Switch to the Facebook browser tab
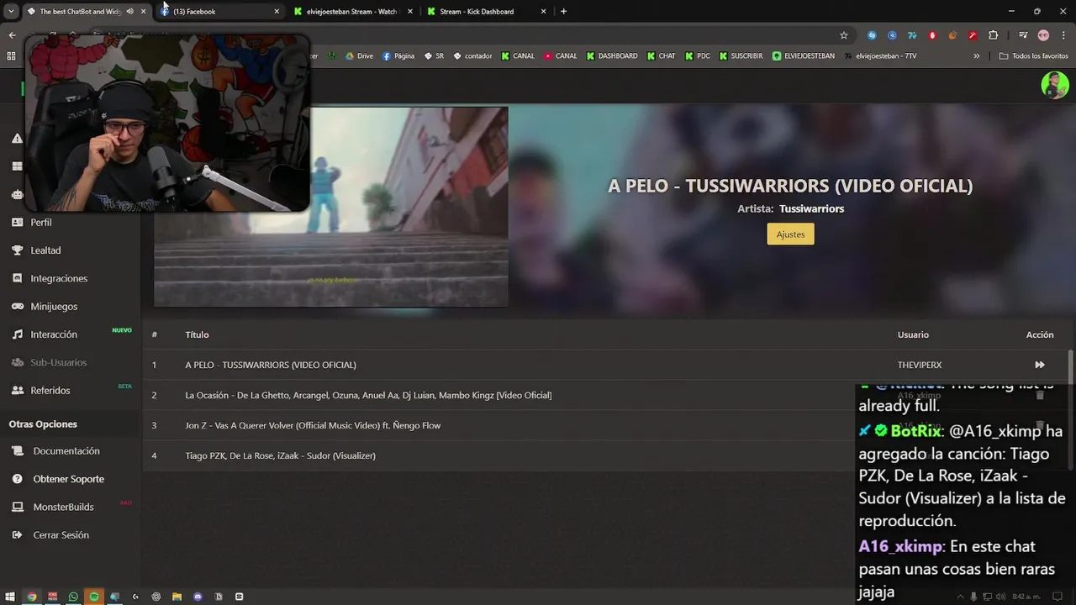The height and width of the screenshot is (605, 1076). point(219,12)
